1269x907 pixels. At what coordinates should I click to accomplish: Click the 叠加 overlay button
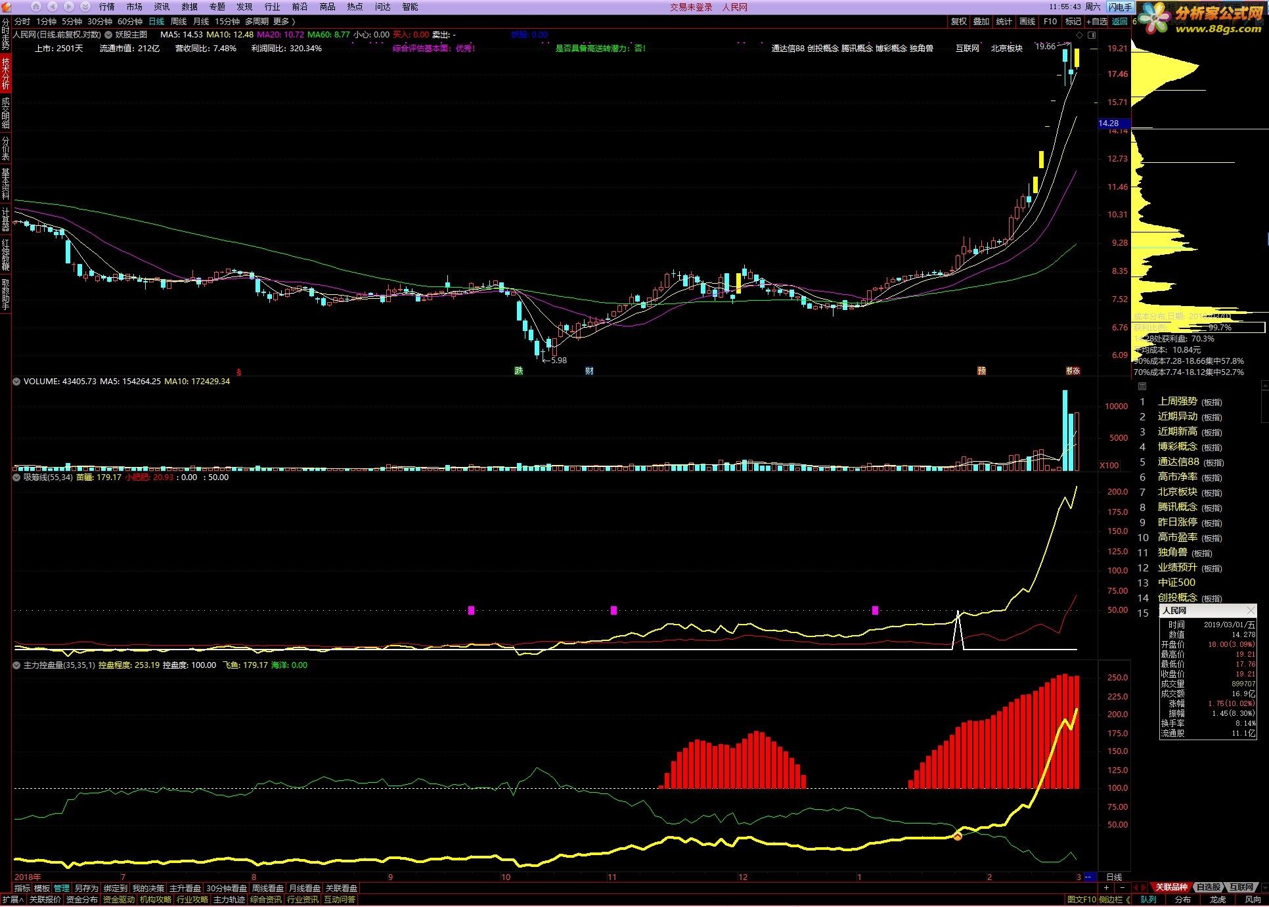(981, 22)
